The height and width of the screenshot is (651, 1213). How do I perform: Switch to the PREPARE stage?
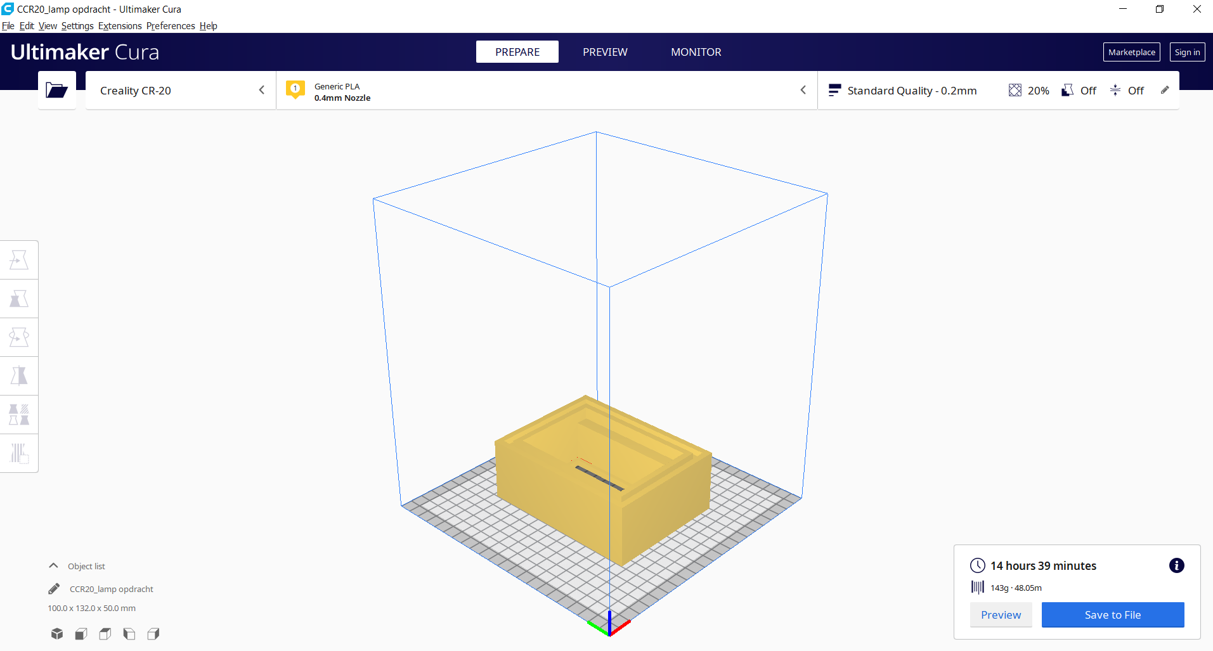[x=517, y=52]
